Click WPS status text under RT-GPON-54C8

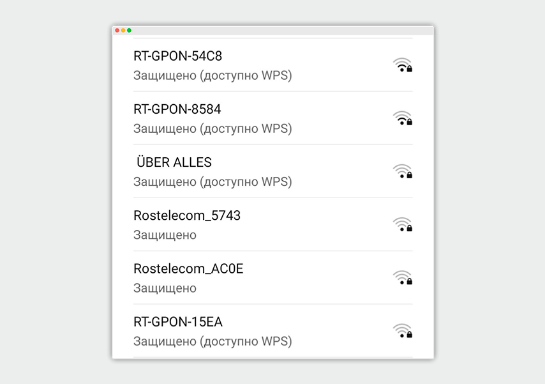pos(213,75)
